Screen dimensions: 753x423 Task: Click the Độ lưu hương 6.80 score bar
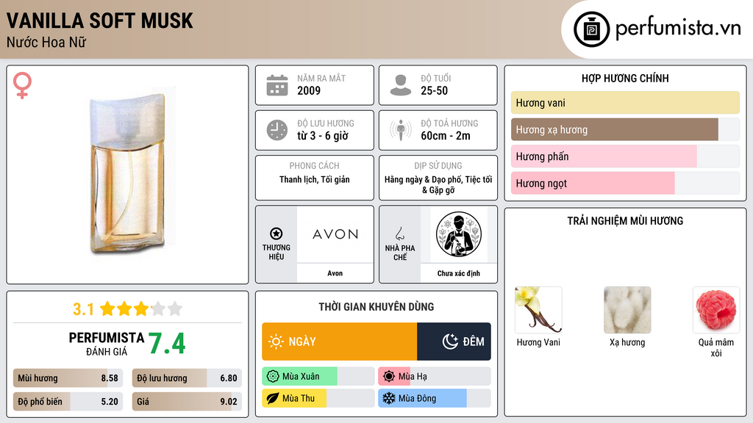[x=187, y=378]
